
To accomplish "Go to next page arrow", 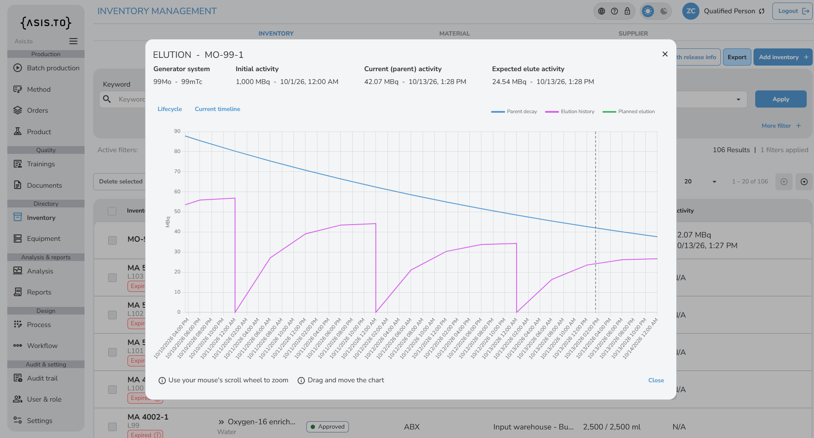I will [804, 182].
